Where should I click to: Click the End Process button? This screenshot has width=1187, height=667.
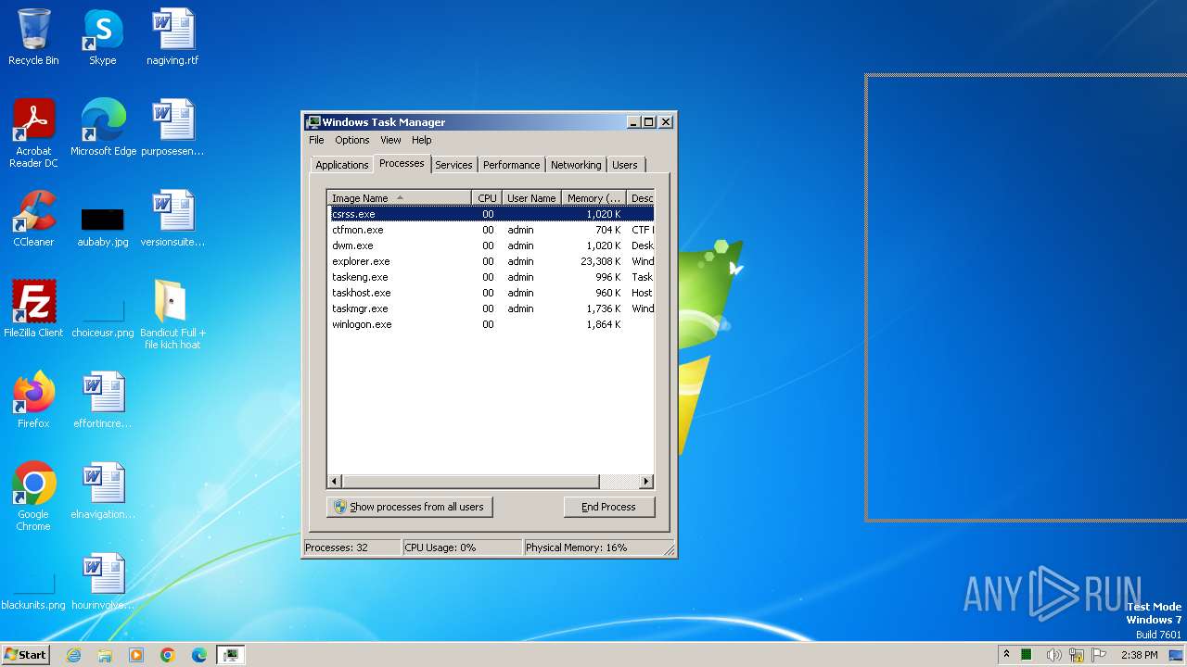(x=608, y=507)
